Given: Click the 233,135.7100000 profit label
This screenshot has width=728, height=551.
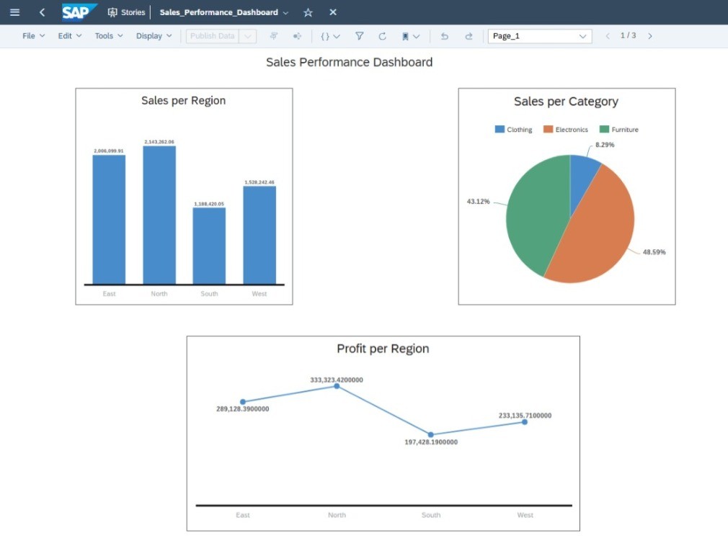Looking at the screenshot, I should [525, 416].
